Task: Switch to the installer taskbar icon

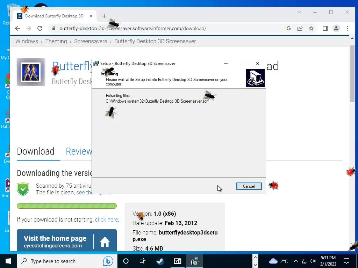Action: [x=194, y=261]
